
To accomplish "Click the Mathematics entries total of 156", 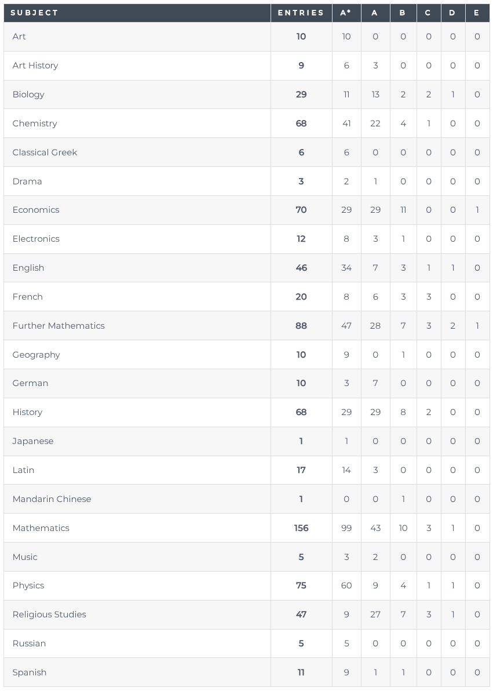I will 301,528.
